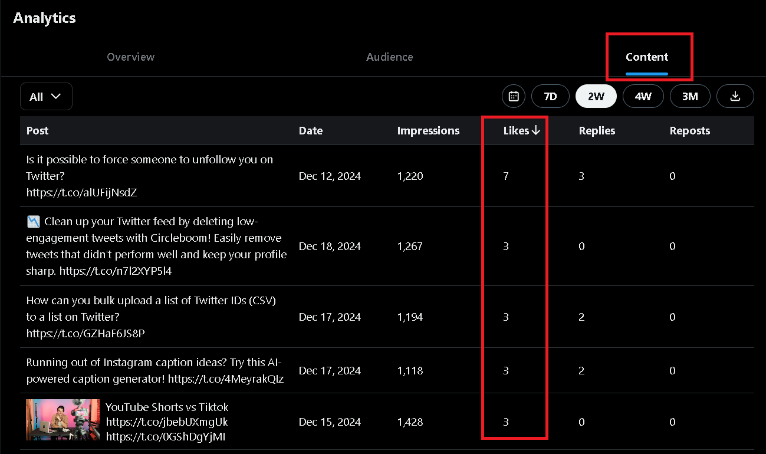Open link https://t.co/n7l2XYP5l4
This screenshot has height=454, width=766.
(x=116, y=271)
